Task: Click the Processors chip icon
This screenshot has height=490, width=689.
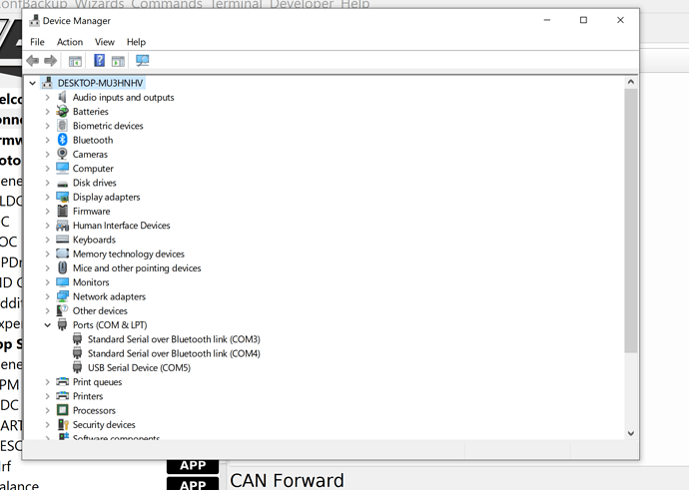Action: point(62,410)
